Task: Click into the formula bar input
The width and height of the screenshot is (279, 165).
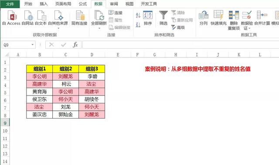Action: point(180,45)
